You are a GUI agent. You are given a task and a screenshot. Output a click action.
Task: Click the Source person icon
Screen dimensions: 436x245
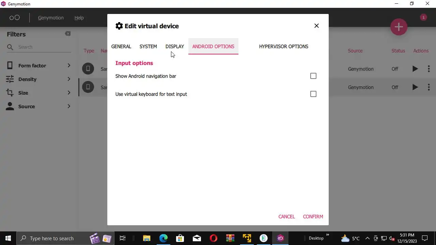click(x=10, y=106)
